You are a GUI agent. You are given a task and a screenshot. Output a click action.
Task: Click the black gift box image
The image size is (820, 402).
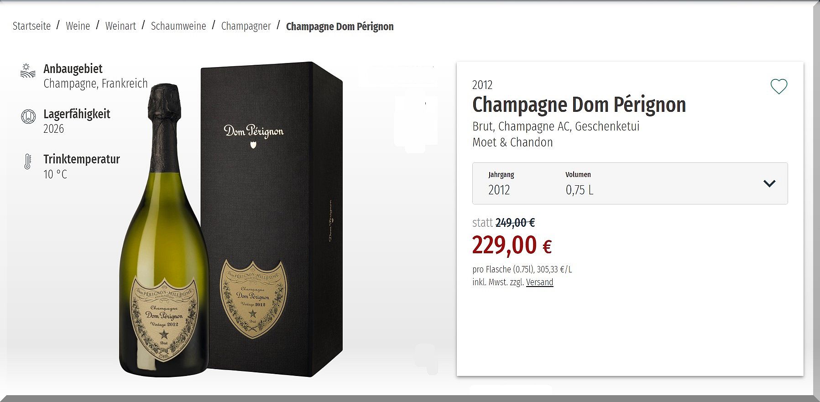coord(272,219)
